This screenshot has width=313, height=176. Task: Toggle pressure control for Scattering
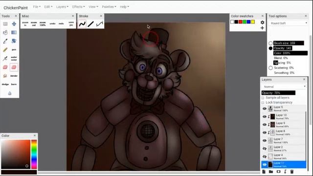coord(270,68)
